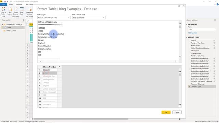Open gear for Split Column by Delimiter4
Screen dimensions: 219x123
[x=214, y=69]
